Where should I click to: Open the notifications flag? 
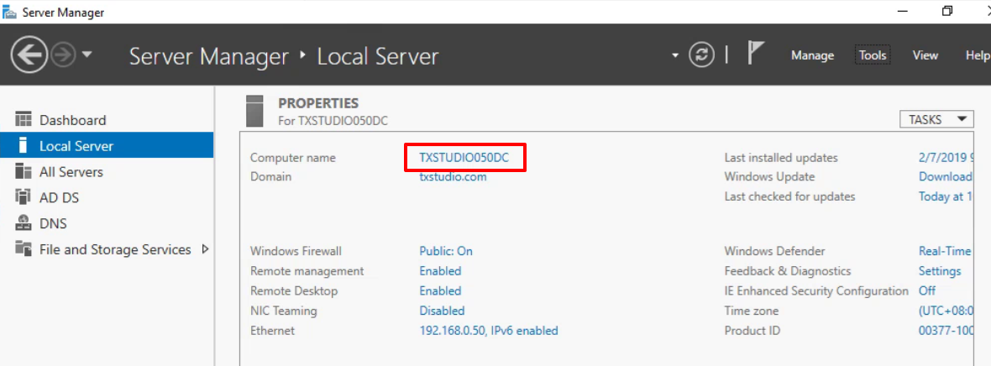[755, 53]
